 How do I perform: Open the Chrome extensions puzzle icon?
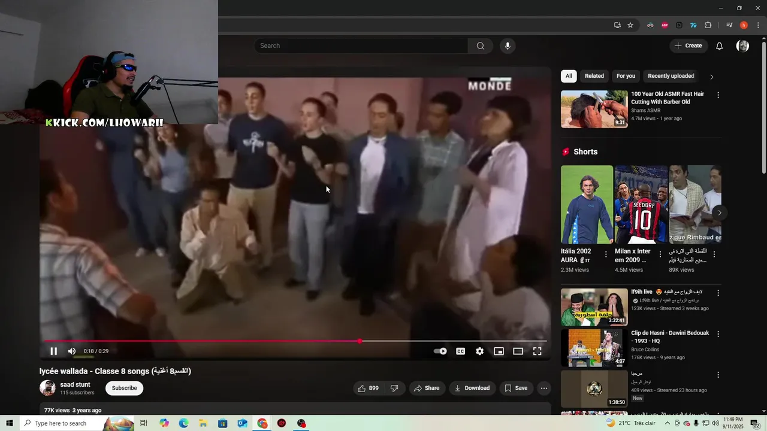[708, 25]
